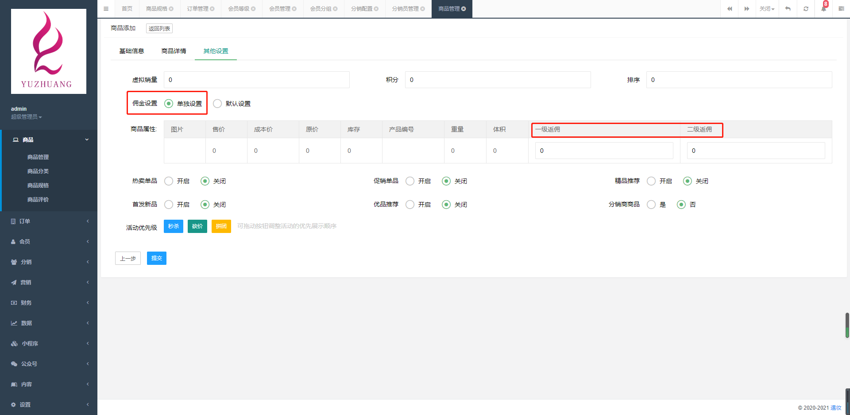The image size is (850, 415).
Task: Switch to the 基础信息 tab
Action: [131, 51]
